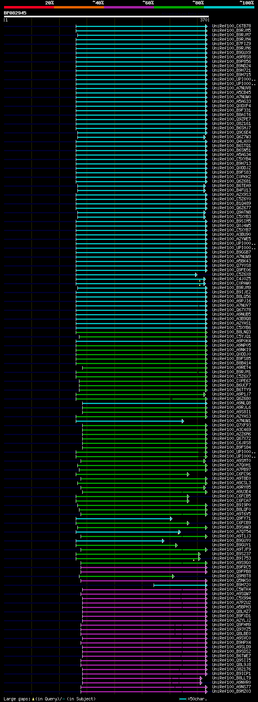Click the 370 end position label
Image resolution: width=258 pixels, height=702 pixels.
(x=204, y=20)
